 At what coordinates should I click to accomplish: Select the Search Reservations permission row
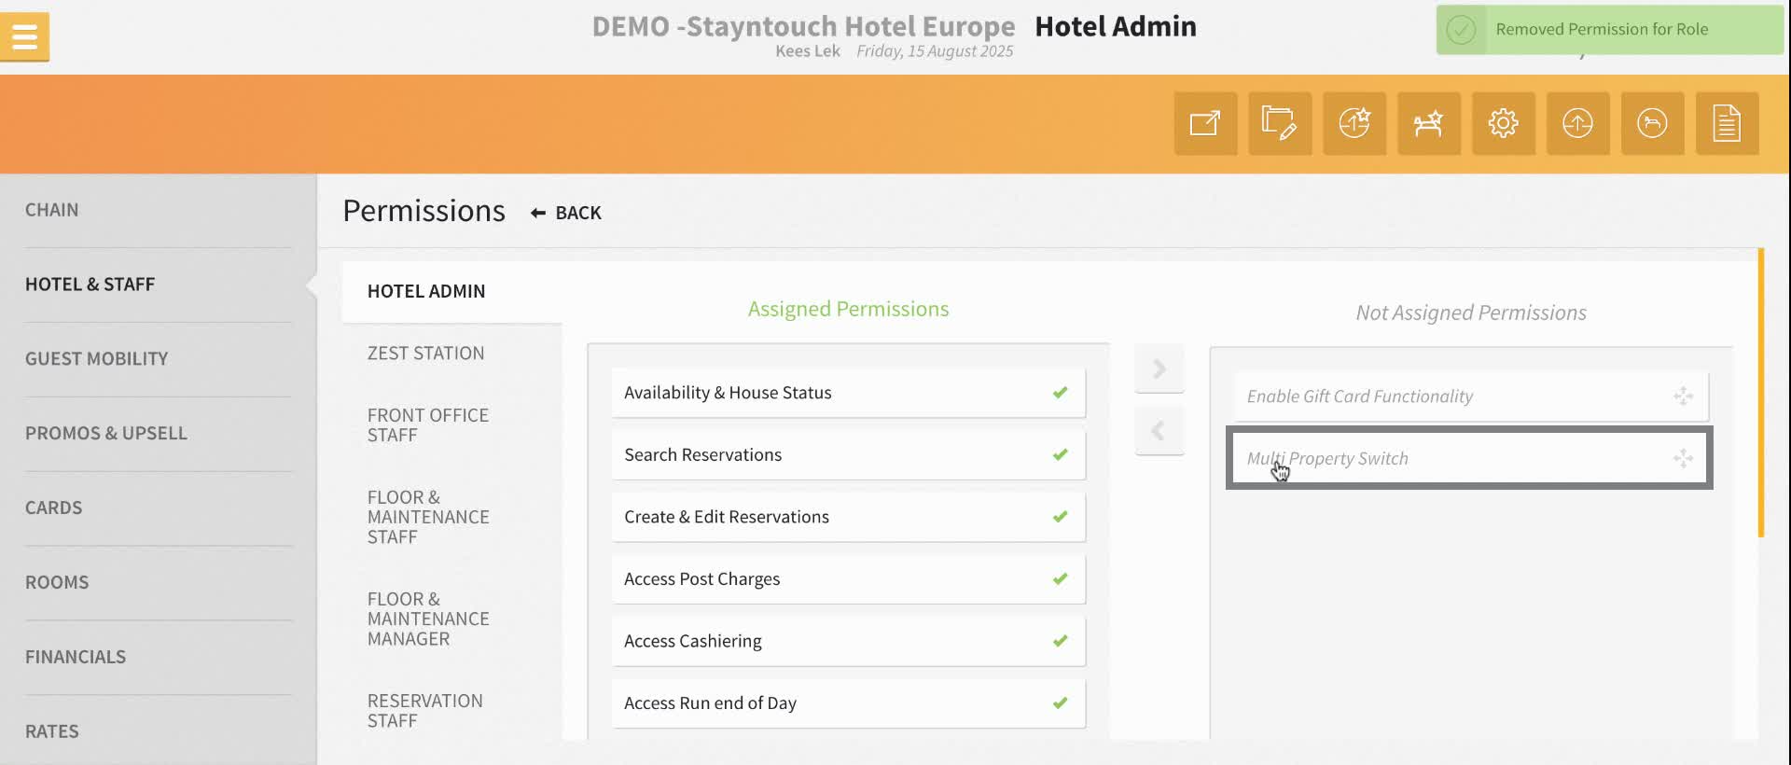pos(849,454)
